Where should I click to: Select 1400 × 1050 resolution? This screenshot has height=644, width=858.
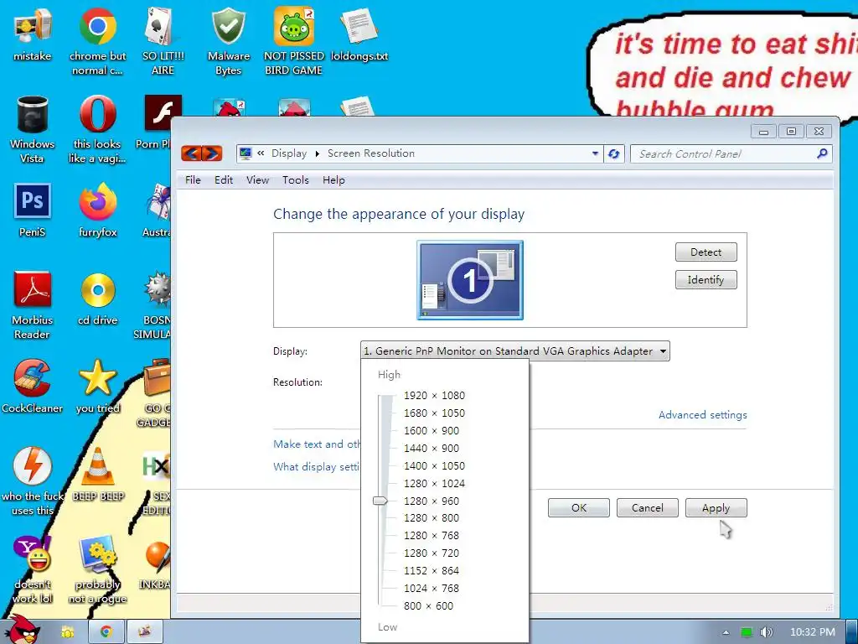tap(435, 465)
